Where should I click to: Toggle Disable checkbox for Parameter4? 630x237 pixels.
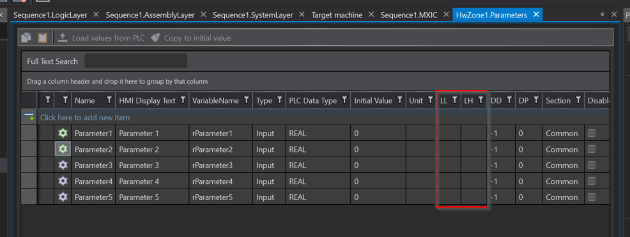592,181
